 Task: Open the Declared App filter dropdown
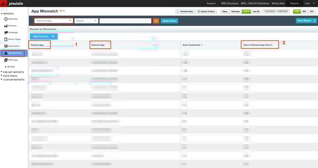pyautogui.click(x=54, y=21)
